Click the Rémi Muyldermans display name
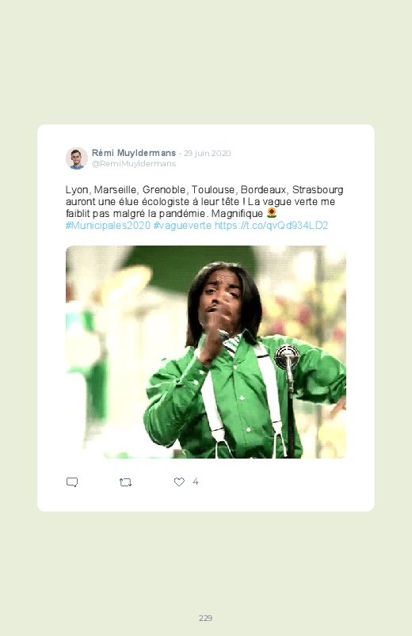This screenshot has width=412, height=636. coord(134,153)
